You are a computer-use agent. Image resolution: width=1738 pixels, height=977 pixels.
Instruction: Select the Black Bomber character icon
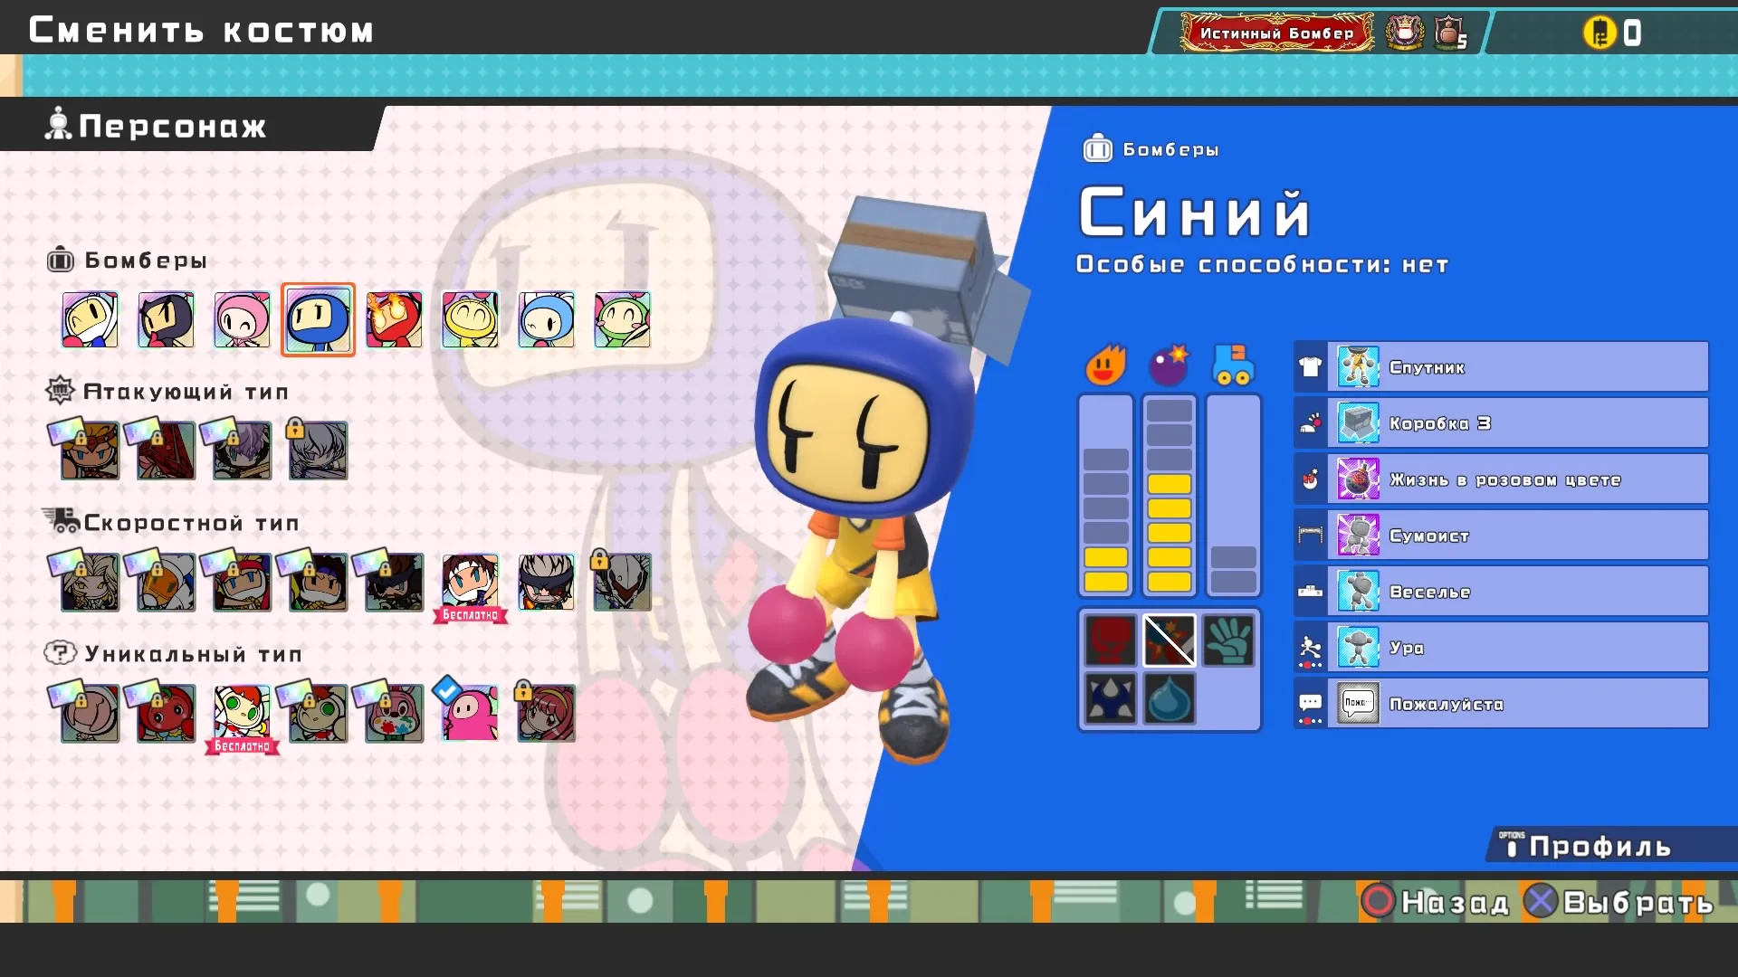166,319
